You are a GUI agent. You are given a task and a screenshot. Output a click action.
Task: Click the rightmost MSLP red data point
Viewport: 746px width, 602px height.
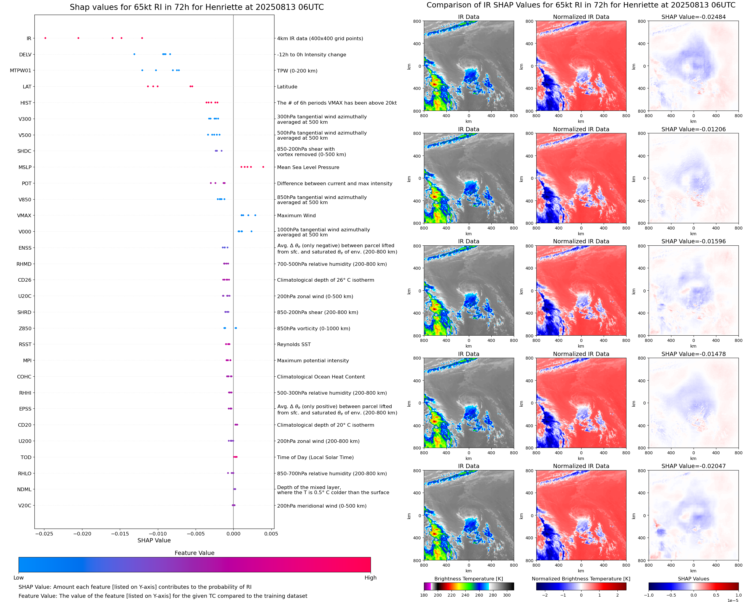point(263,167)
